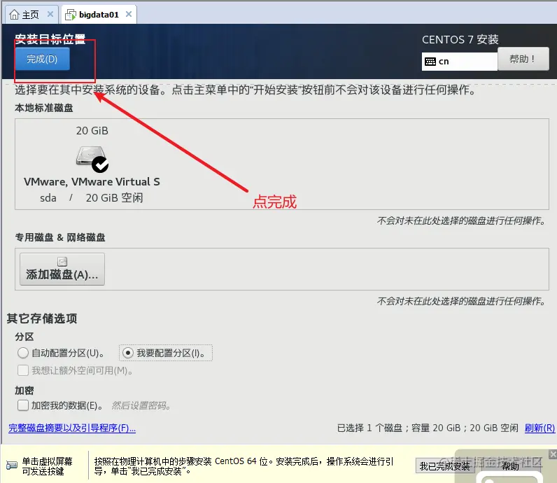The height and width of the screenshot is (483, 557).
Task: Click the 帮助 button in bottom hint bar
Action: tap(509, 466)
